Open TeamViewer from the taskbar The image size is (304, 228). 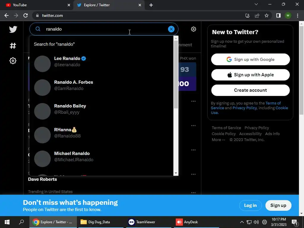(x=149, y=222)
